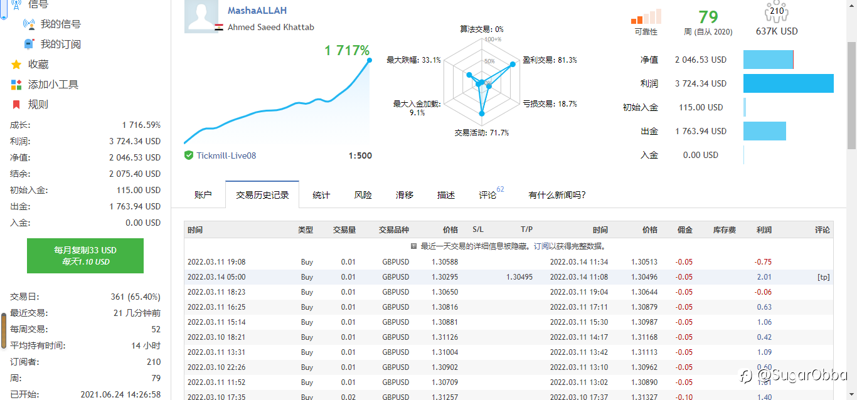The width and height of the screenshot is (857, 400).
Task: Click the 637K USD subscriber funds value
Action: (x=777, y=31)
